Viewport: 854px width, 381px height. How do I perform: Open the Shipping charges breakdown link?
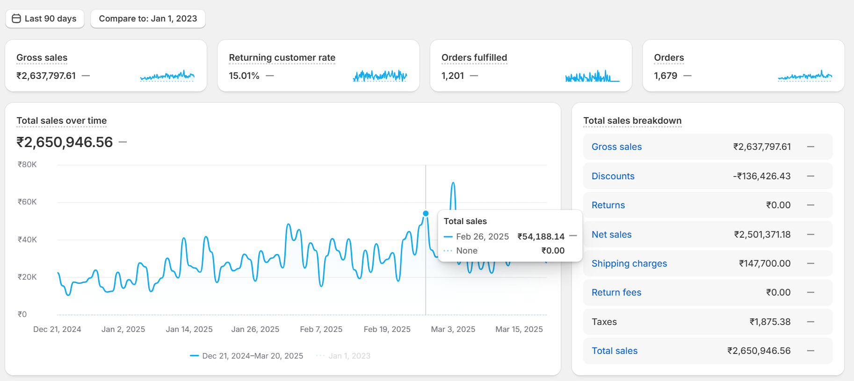click(629, 263)
